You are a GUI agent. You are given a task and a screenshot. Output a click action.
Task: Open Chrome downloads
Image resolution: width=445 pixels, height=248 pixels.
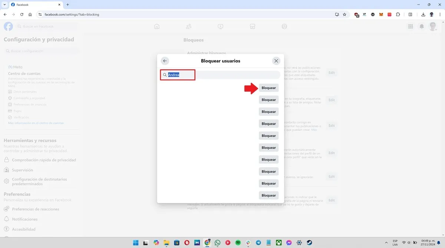tap(423, 14)
